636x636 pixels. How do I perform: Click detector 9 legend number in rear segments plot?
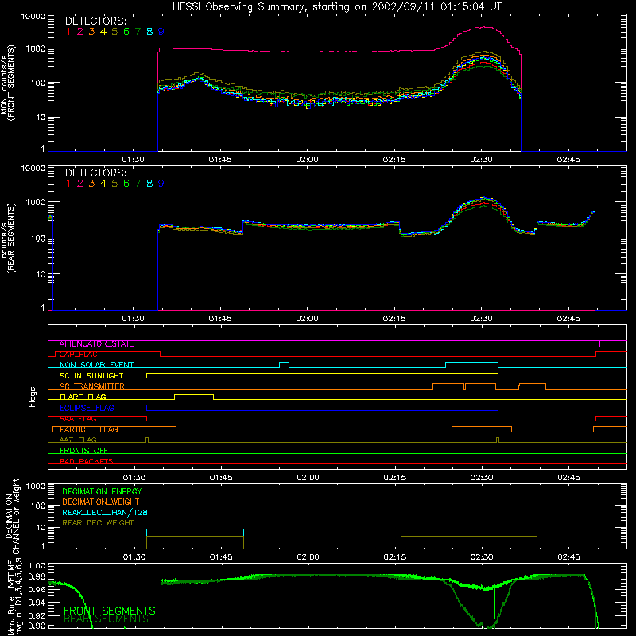pos(161,184)
